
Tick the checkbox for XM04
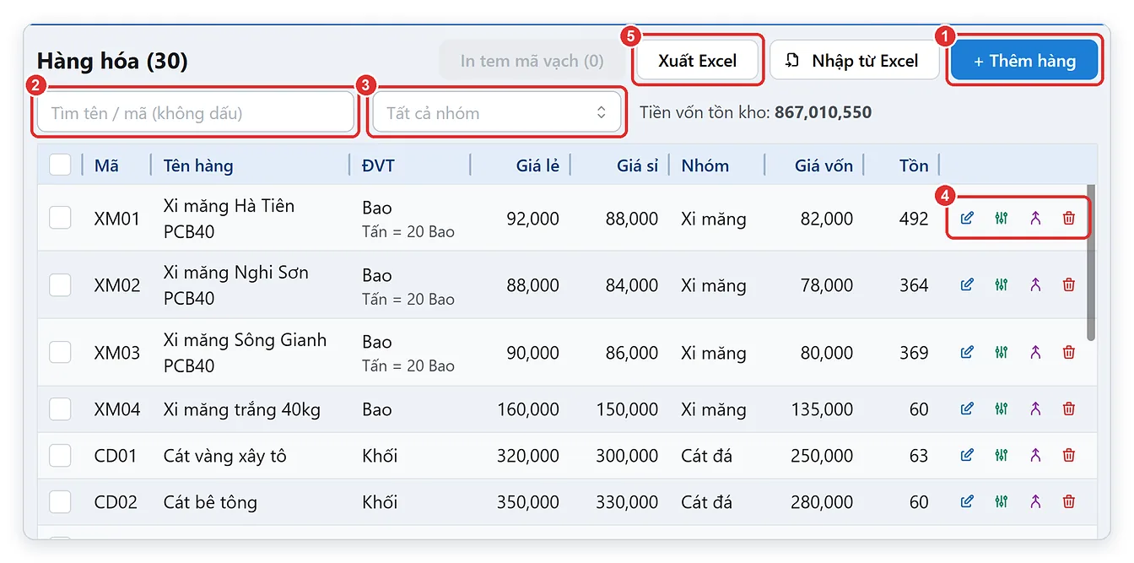[x=60, y=409]
